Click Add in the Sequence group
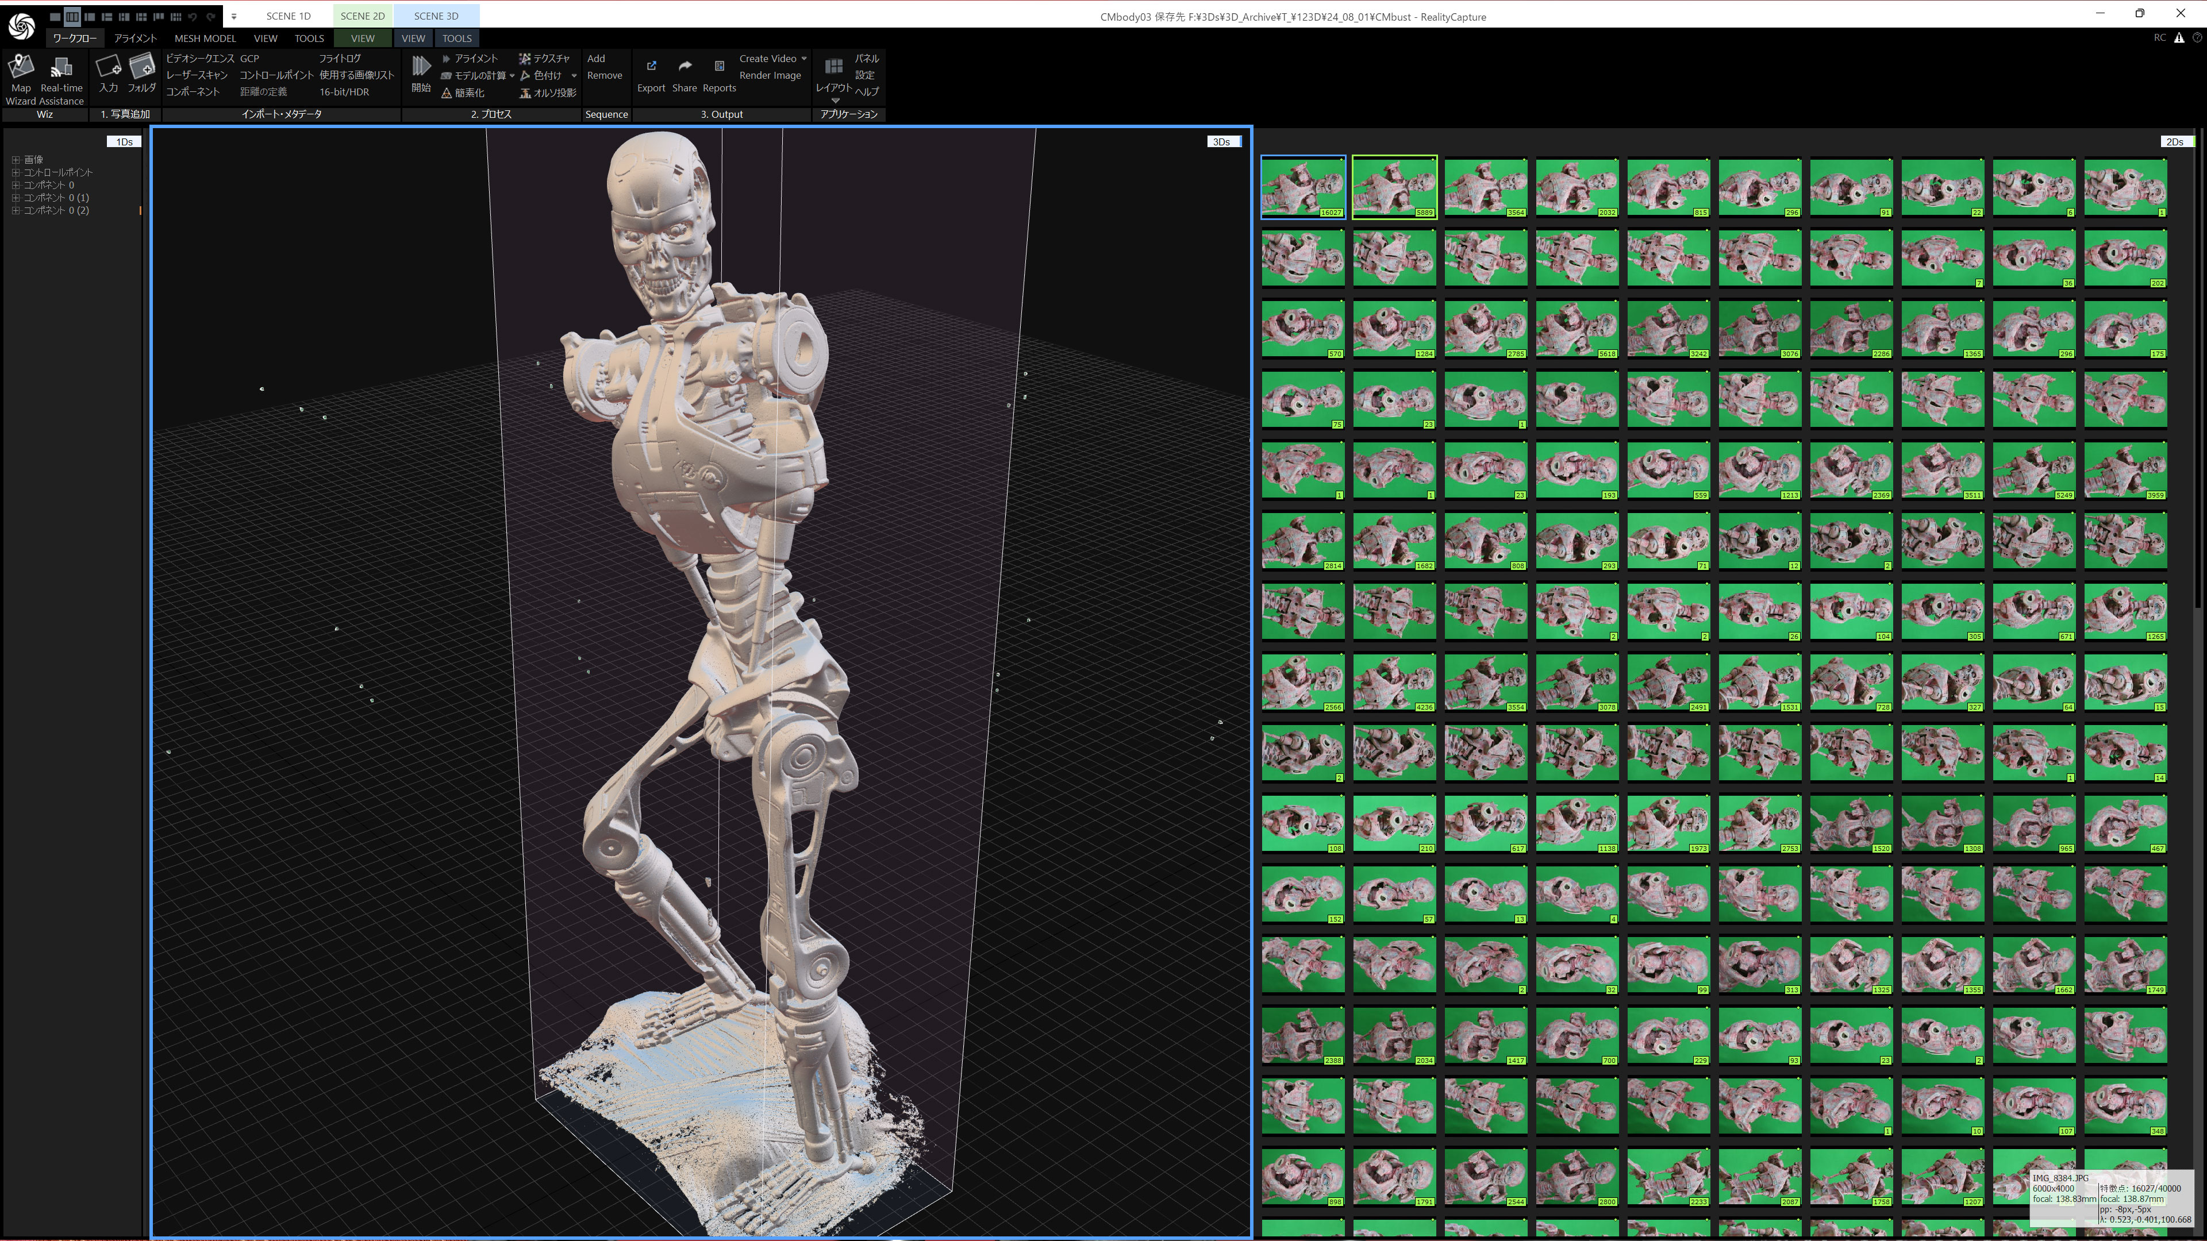Viewport: 2207px width, 1241px height. tap(597, 58)
